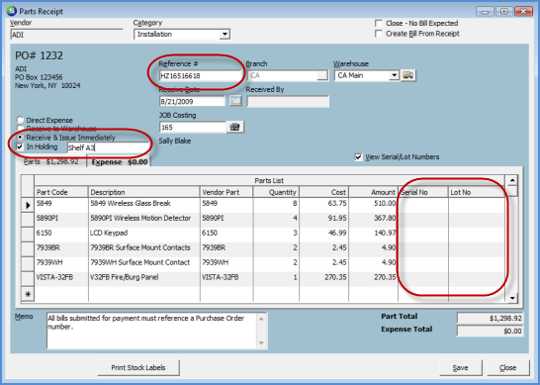Check Create Bill From Receipt
Viewport: 540px width, 385px height.
379,34
